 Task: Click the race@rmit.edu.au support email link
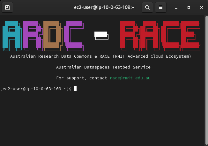tap(130, 78)
